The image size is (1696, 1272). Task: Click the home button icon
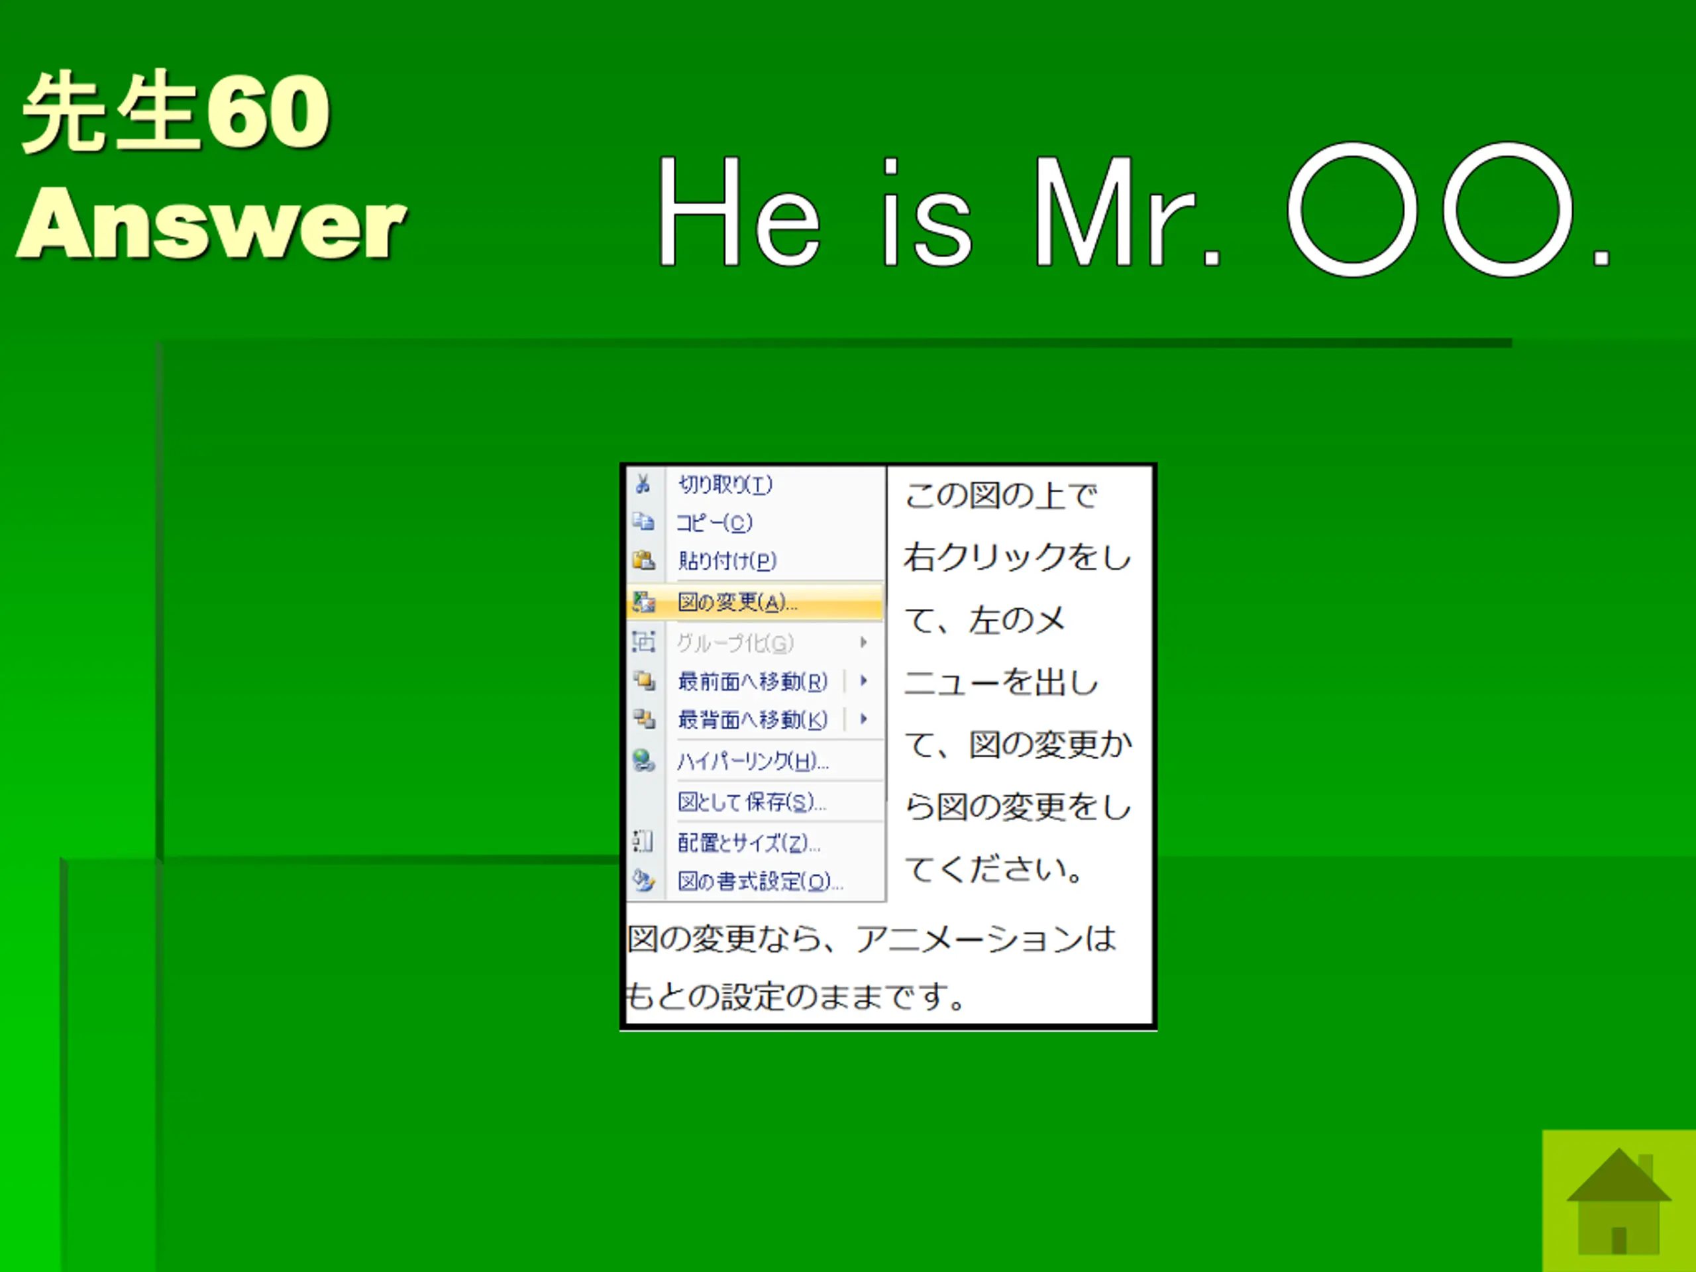click(1618, 1200)
